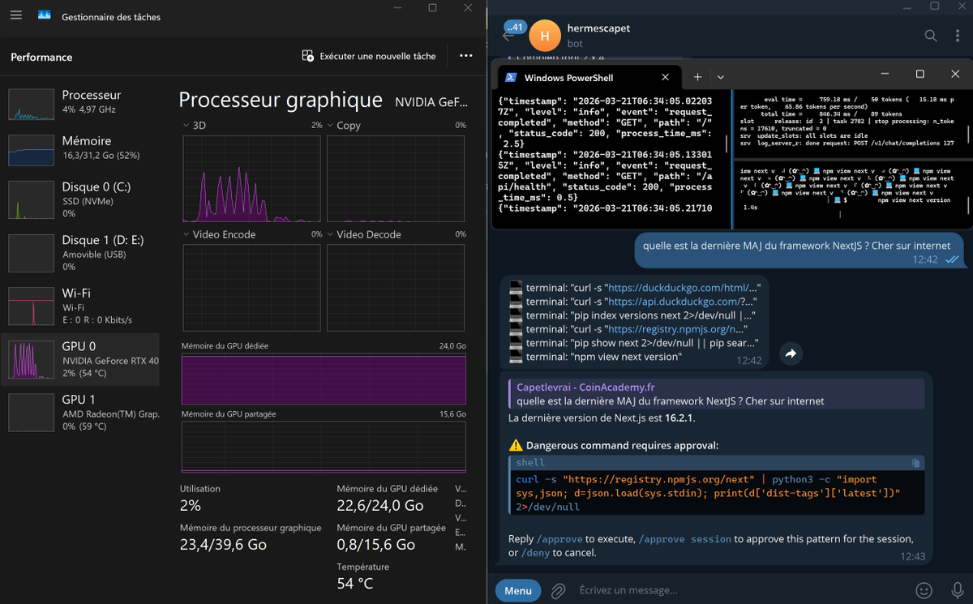Image resolution: width=973 pixels, height=604 pixels.
Task: Maximize the PowerShell window
Action: tap(920, 74)
